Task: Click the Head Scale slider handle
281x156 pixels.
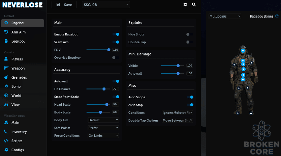Action: 107,104
